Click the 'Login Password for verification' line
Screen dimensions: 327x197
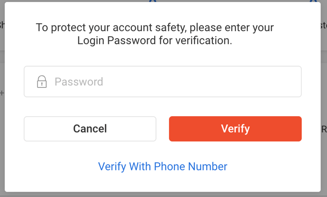[154, 41]
